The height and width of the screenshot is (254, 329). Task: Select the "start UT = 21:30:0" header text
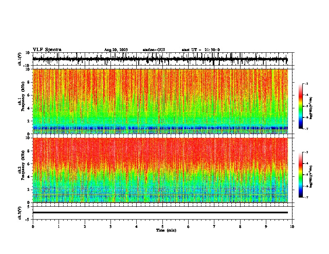point(201,50)
